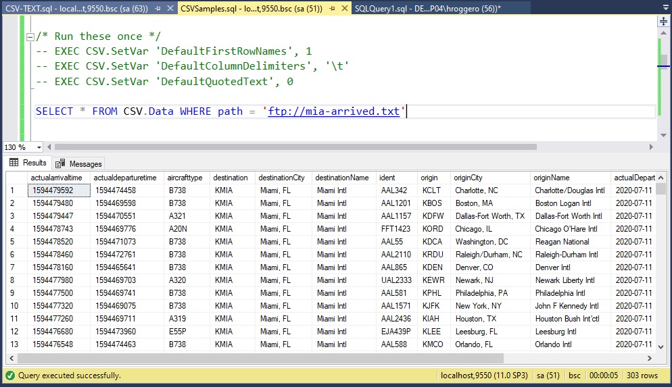Click the 00:00:05 elapsed time entry

point(604,376)
